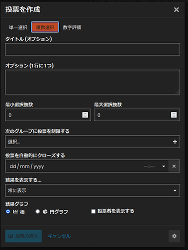Click the plus icon in group selector

[x=175, y=142]
